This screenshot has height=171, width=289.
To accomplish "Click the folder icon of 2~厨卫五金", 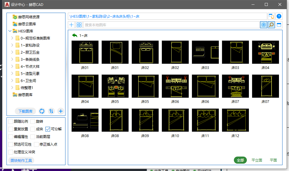I will click(x=17, y=52).
